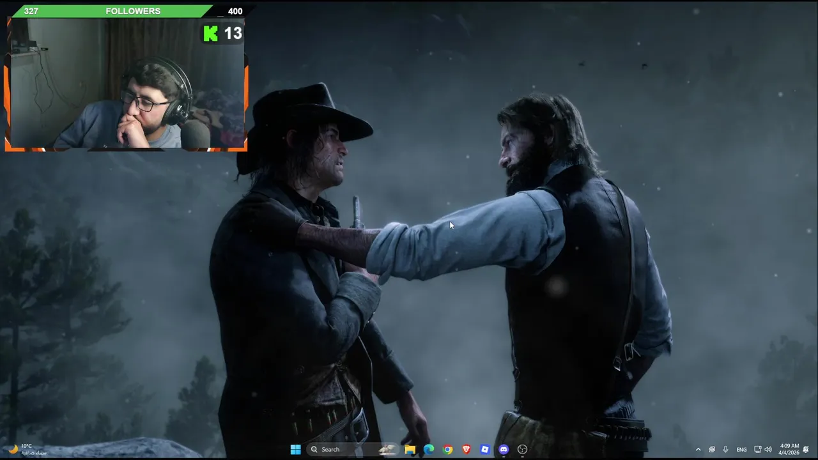Click the swirl tray icon beside the chevron
Viewport: 818px width, 460px height.
click(711, 449)
